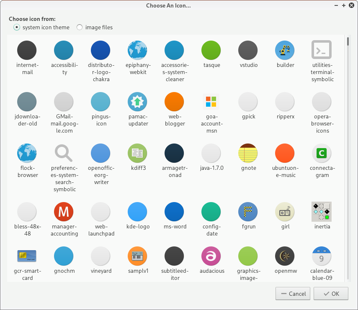This screenshot has height=310, width=358.
Task: Select the preferences-system-search-symbolic magnifier icon
Action: [64, 154]
